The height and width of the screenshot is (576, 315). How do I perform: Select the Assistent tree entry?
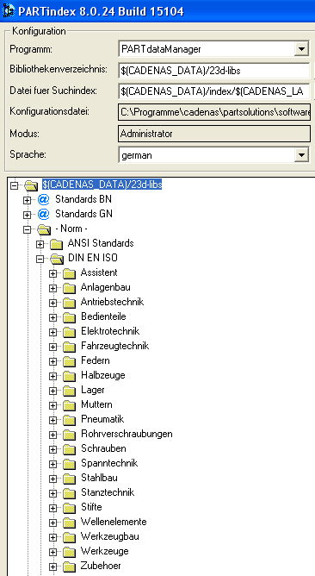[x=99, y=272]
